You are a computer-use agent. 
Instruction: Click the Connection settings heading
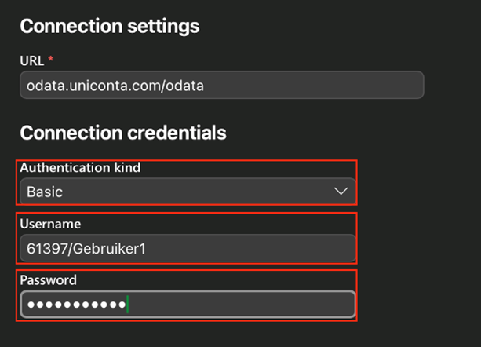pyautogui.click(x=109, y=26)
